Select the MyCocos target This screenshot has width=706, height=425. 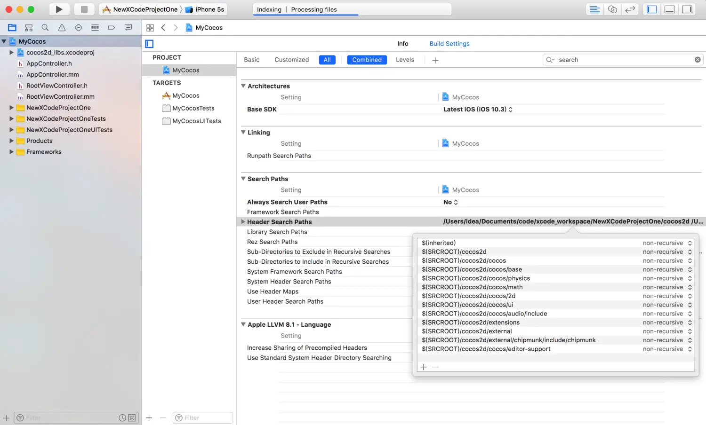186,95
